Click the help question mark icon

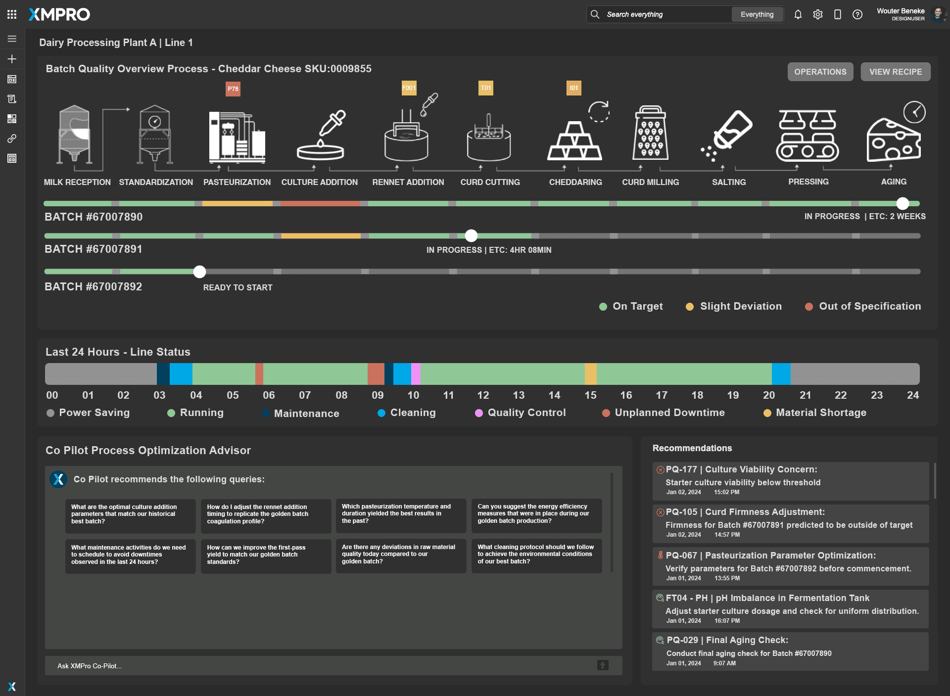(x=857, y=14)
